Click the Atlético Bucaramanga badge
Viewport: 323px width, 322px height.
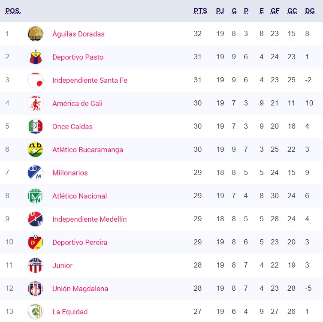[35, 150]
